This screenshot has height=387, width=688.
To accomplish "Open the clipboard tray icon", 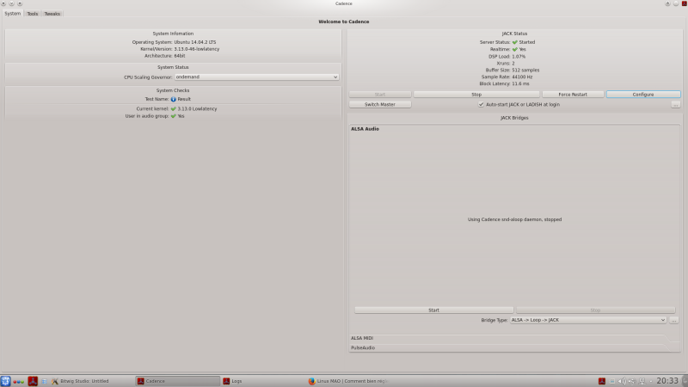I will 612,381.
